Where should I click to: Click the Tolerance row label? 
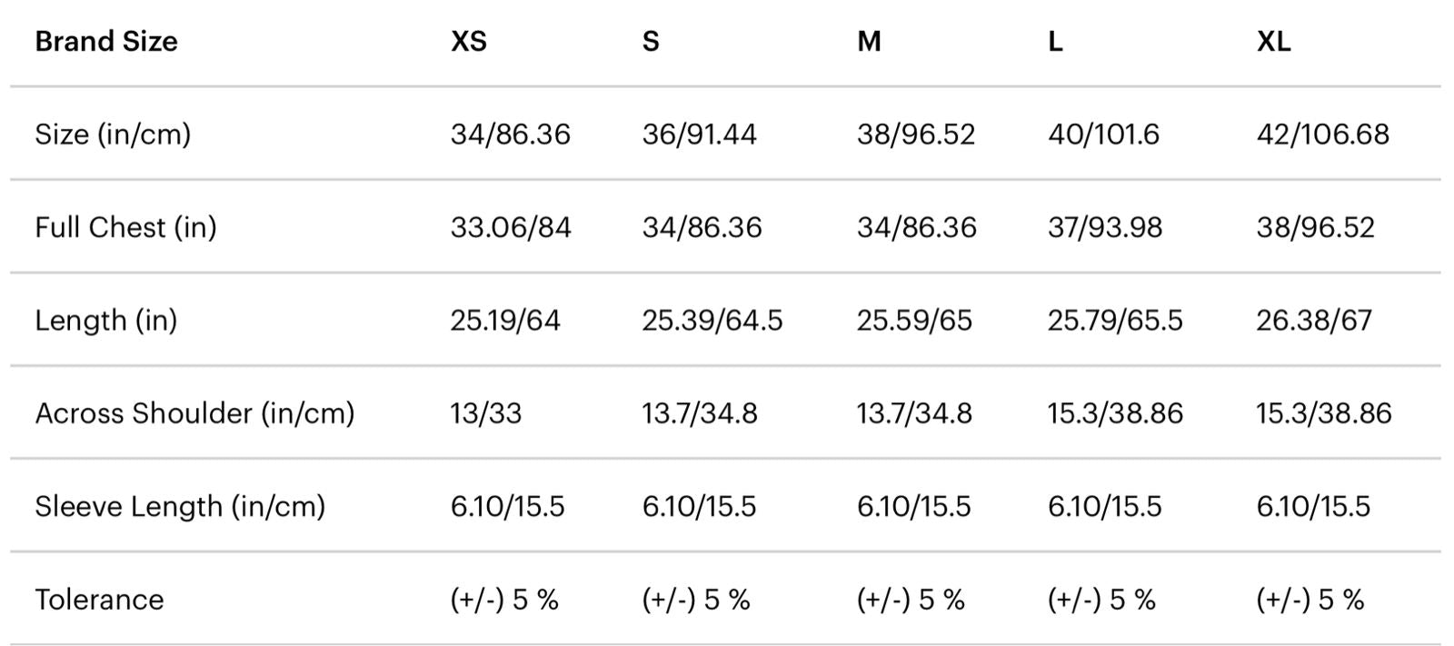click(x=99, y=600)
